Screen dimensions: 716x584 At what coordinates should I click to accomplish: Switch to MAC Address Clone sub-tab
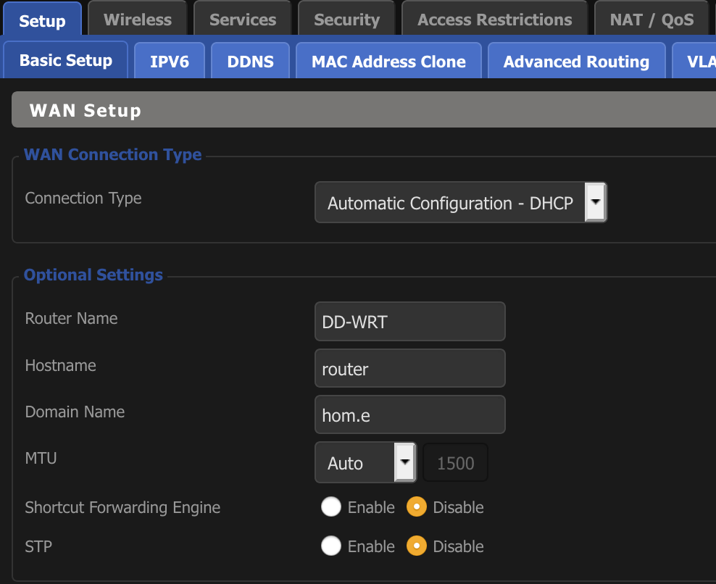pos(388,62)
